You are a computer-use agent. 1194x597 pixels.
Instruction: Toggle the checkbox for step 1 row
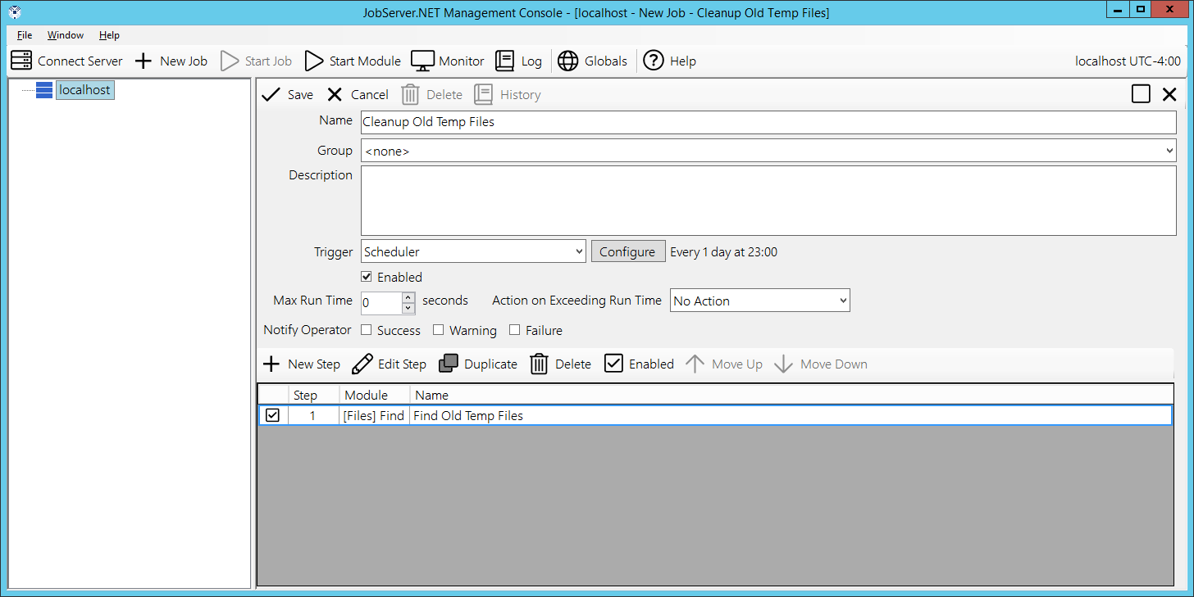[x=272, y=415]
